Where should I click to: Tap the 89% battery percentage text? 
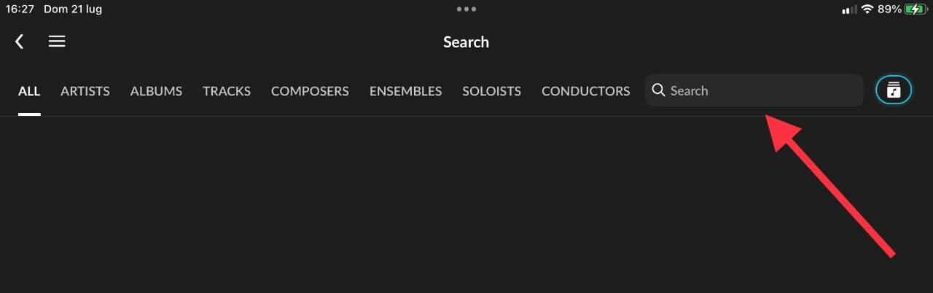(x=889, y=9)
